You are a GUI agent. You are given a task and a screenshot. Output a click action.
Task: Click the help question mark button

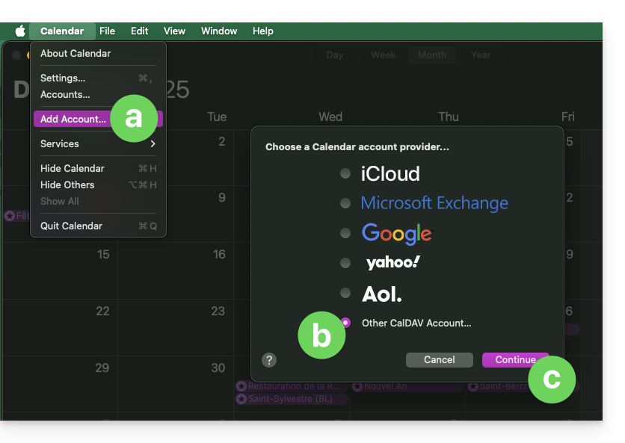pos(270,359)
